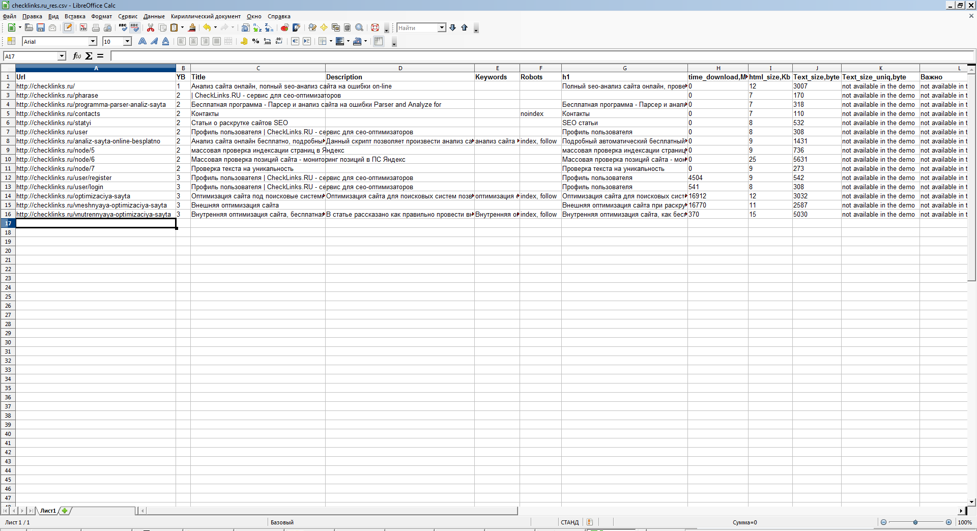Toggle bold text formatting
This screenshot has width=977, height=531.
142,42
